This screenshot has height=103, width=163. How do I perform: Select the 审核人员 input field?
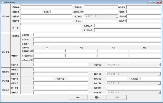point(61,74)
